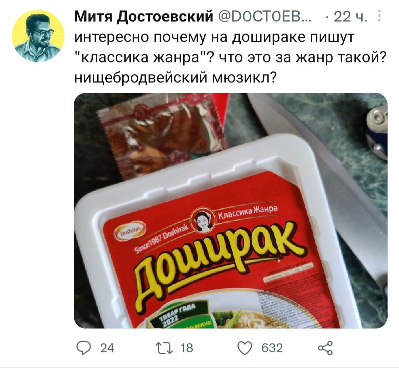Click the reply count 24

(x=108, y=348)
